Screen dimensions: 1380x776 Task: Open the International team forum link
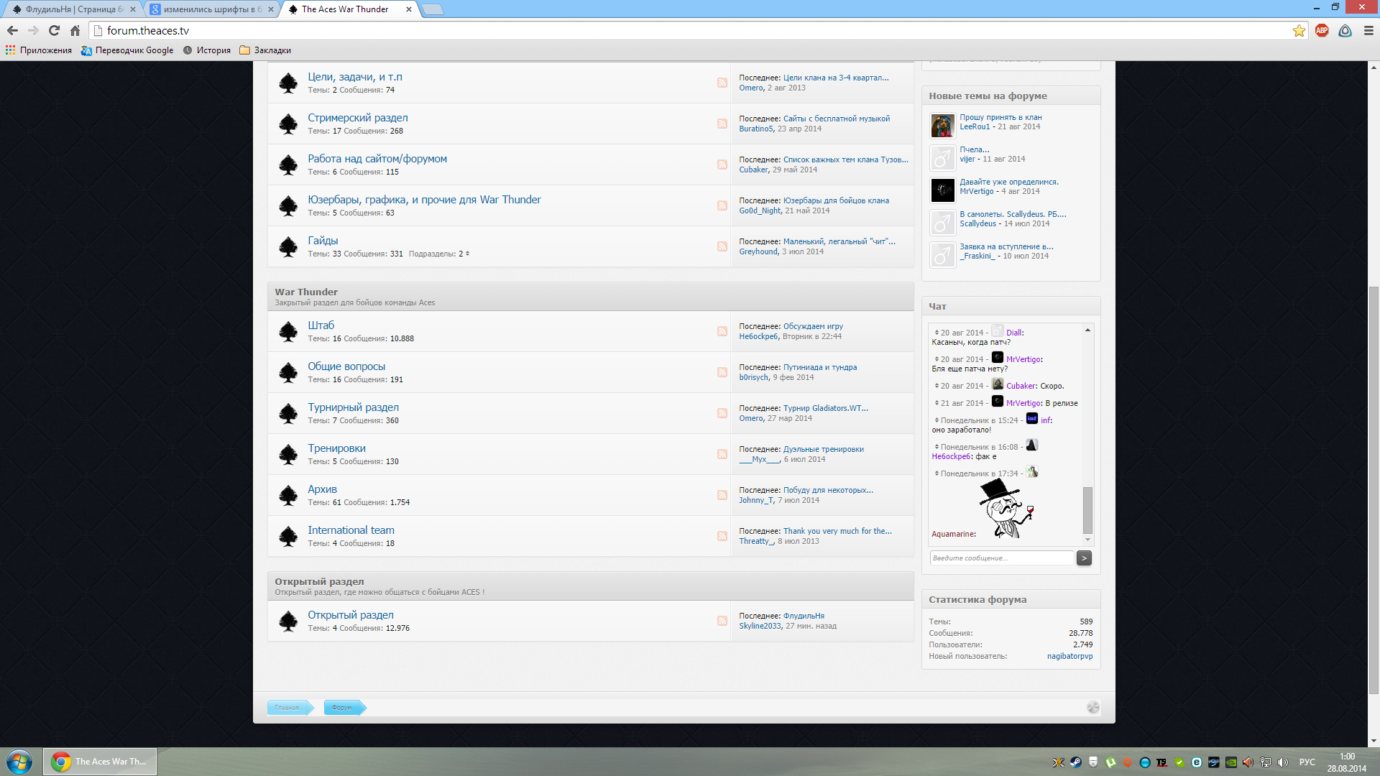click(x=351, y=530)
